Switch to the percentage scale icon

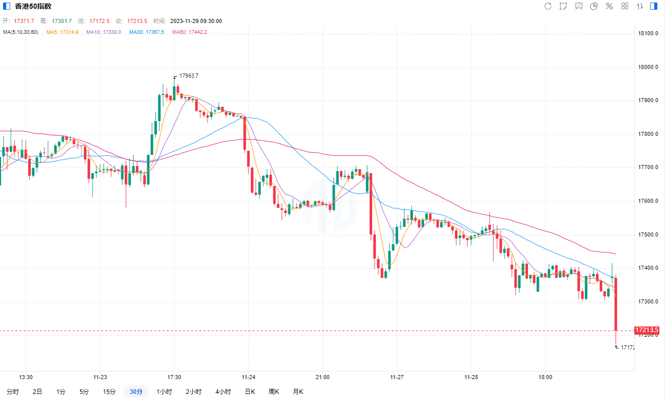pos(609,6)
